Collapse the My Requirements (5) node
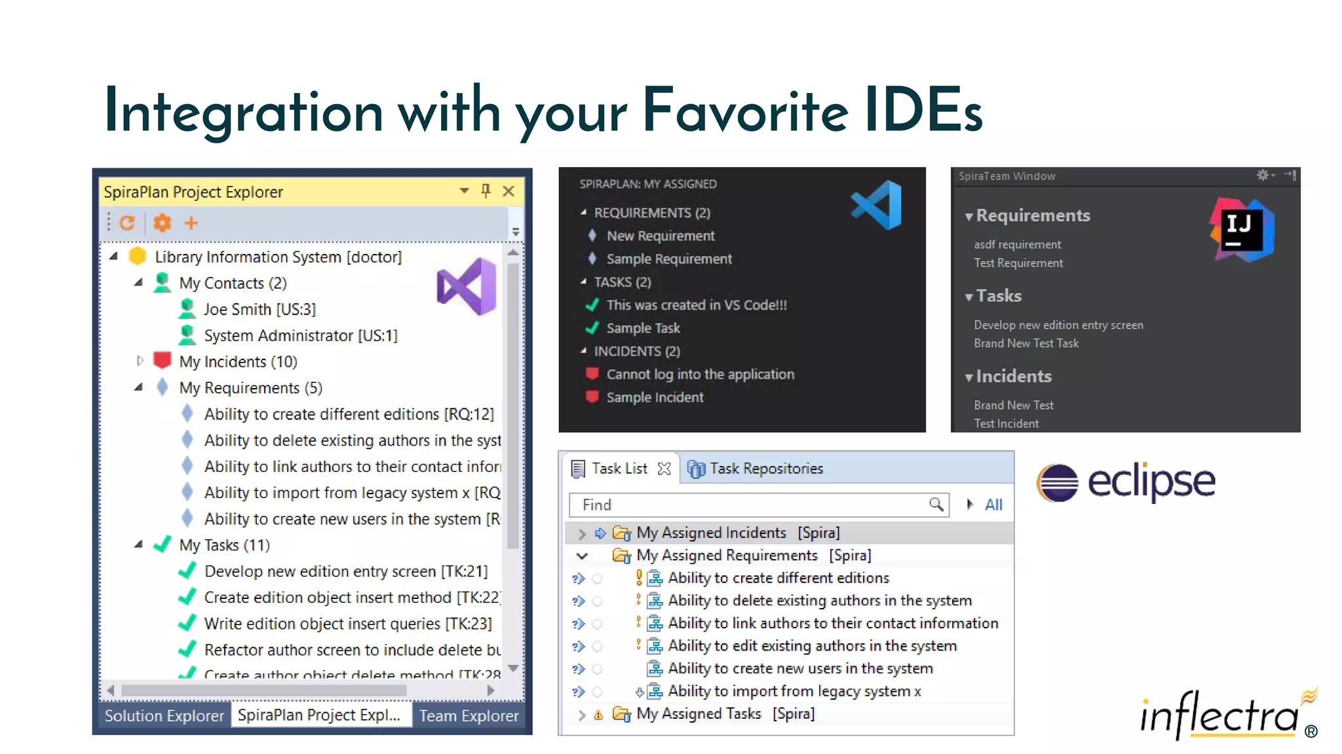This screenshot has width=1342, height=754. tap(138, 387)
